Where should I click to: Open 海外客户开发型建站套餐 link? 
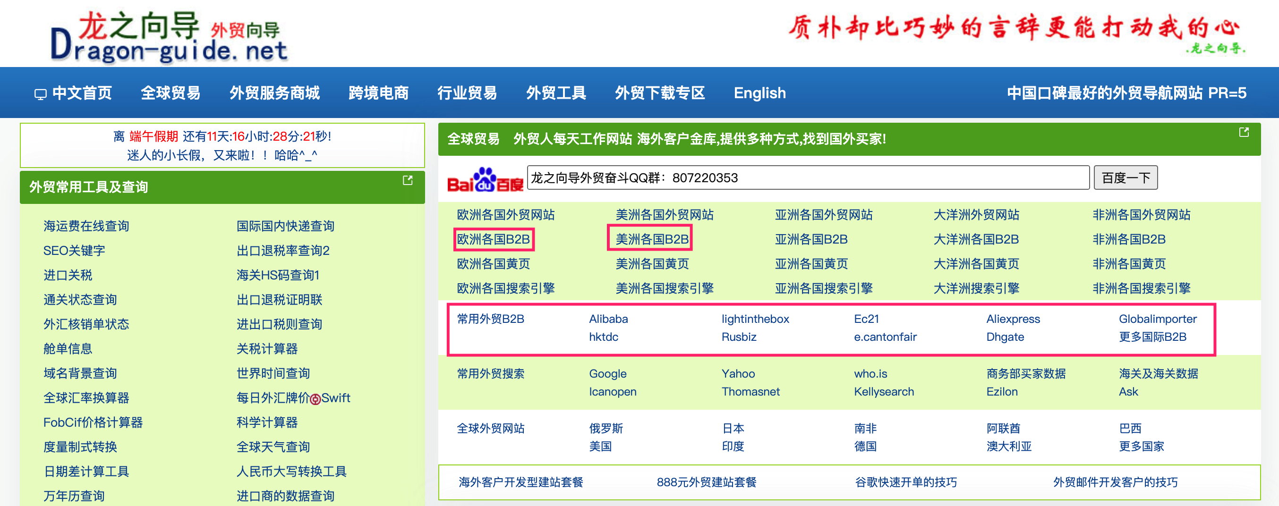pos(520,482)
